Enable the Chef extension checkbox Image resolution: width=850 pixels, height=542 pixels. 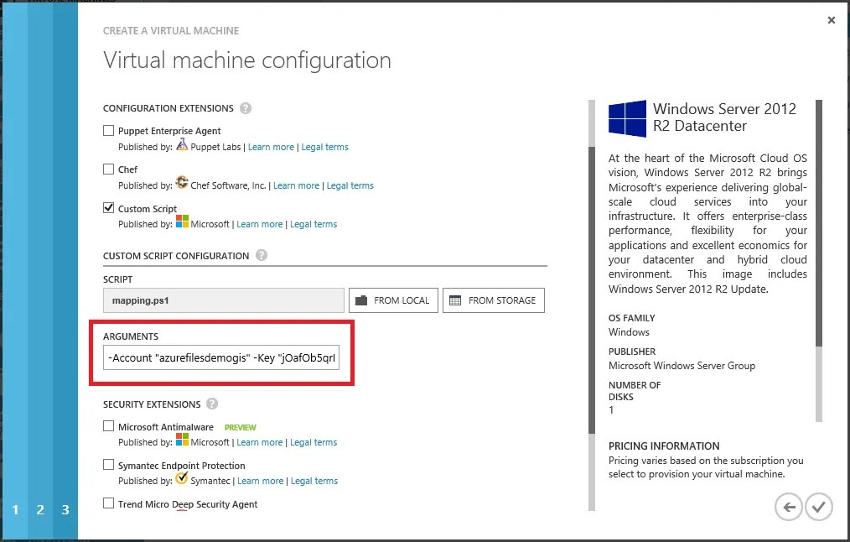point(108,169)
